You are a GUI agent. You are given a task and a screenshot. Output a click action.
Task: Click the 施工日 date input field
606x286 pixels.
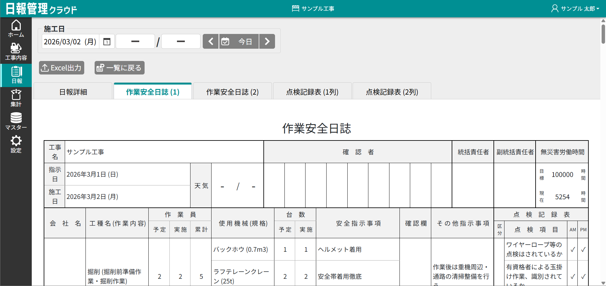coord(70,41)
